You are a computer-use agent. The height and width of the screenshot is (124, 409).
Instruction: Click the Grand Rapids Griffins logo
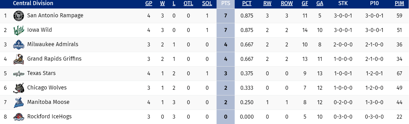(19, 59)
